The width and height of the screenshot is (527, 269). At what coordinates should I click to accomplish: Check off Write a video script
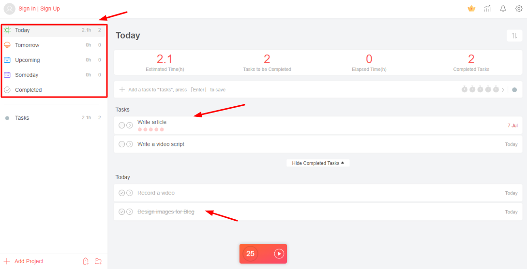click(x=121, y=144)
